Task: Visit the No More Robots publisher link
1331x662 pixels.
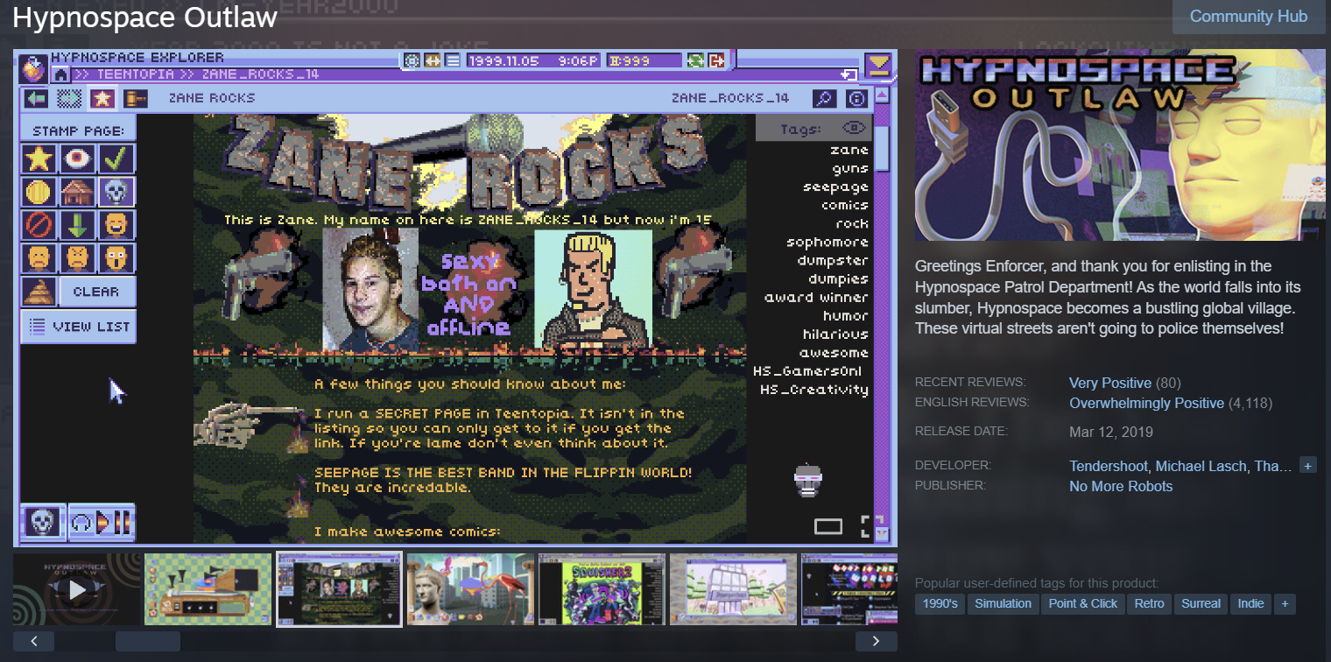Action: click(1121, 486)
